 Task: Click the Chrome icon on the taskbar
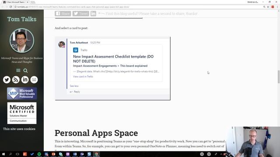[x=96, y=154]
